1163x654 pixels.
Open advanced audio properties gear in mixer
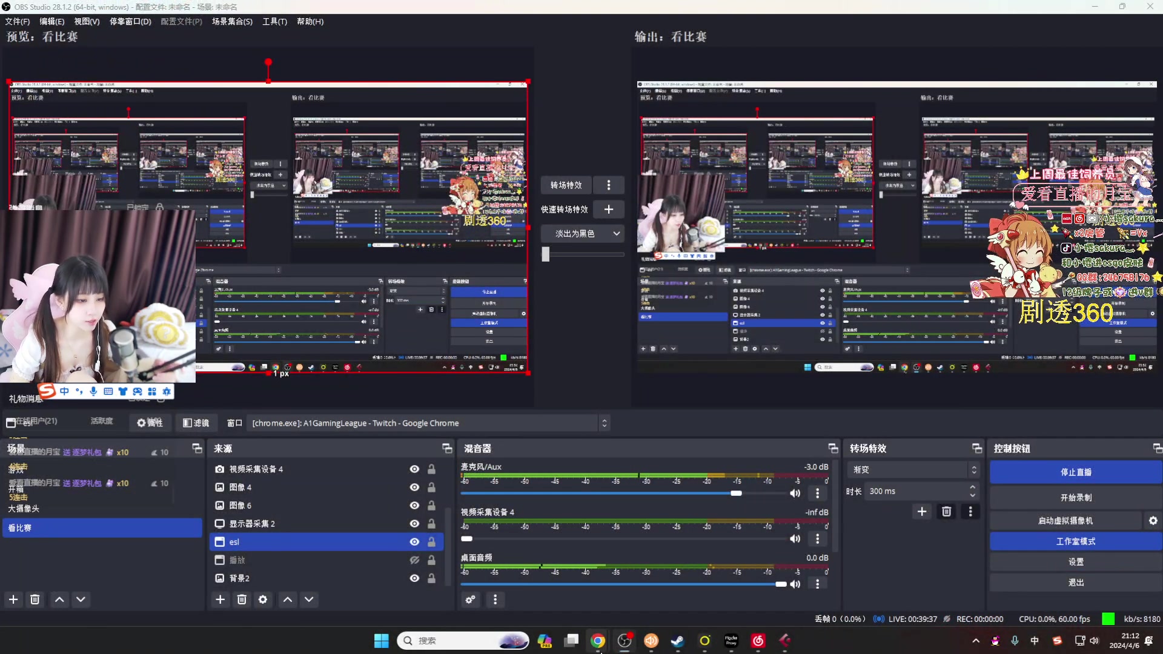coord(470,599)
